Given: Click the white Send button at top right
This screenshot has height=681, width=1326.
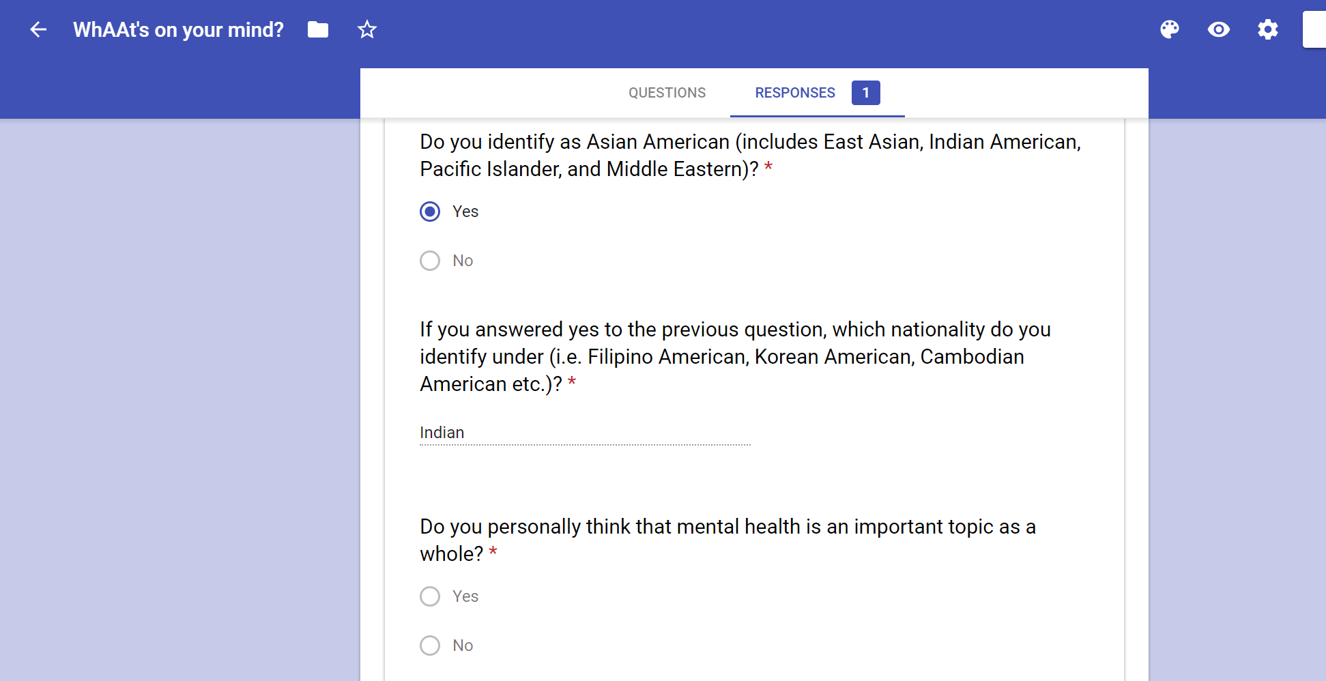Looking at the screenshot, I should pyautogui.click(x=1315, y=29).
